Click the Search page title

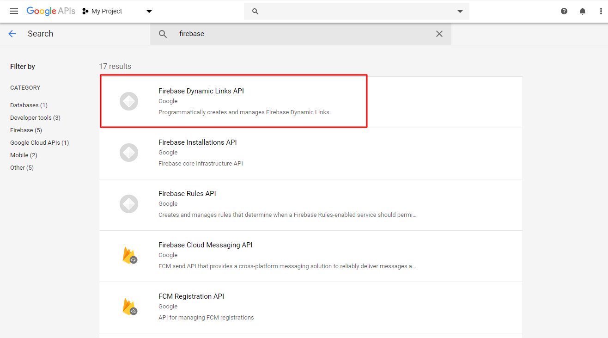click(40, 34)
